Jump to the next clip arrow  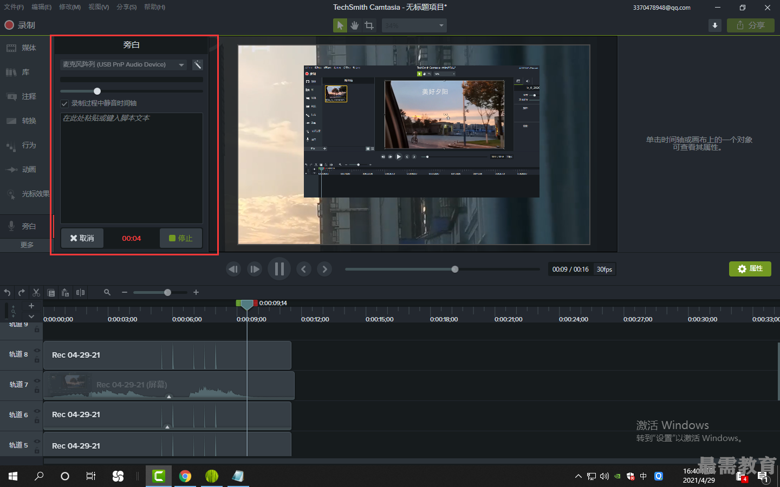point(324,269)
